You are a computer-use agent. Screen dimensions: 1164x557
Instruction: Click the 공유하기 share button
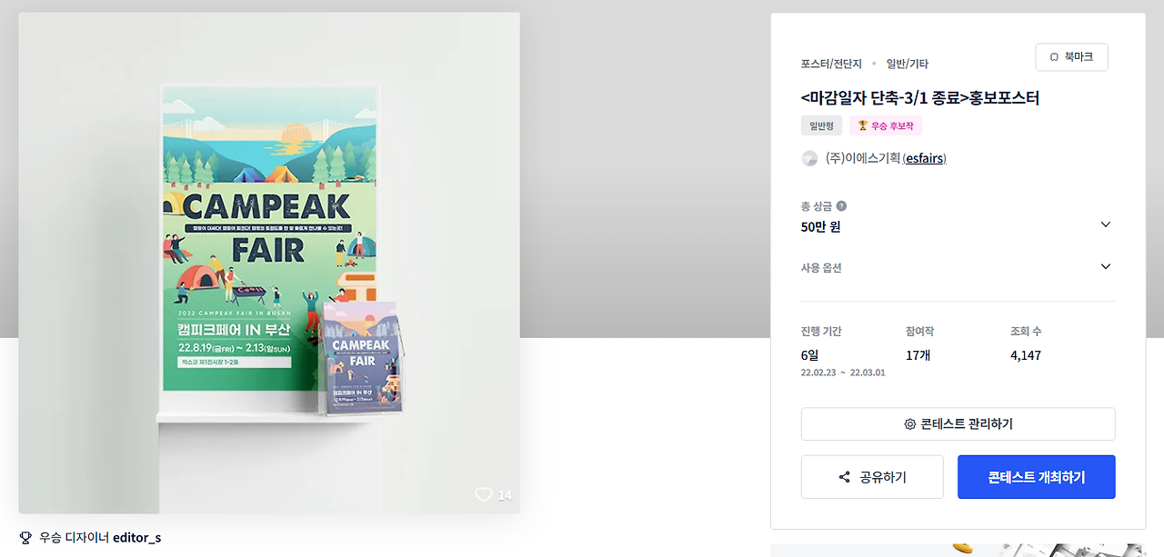[x=872, y=477]
